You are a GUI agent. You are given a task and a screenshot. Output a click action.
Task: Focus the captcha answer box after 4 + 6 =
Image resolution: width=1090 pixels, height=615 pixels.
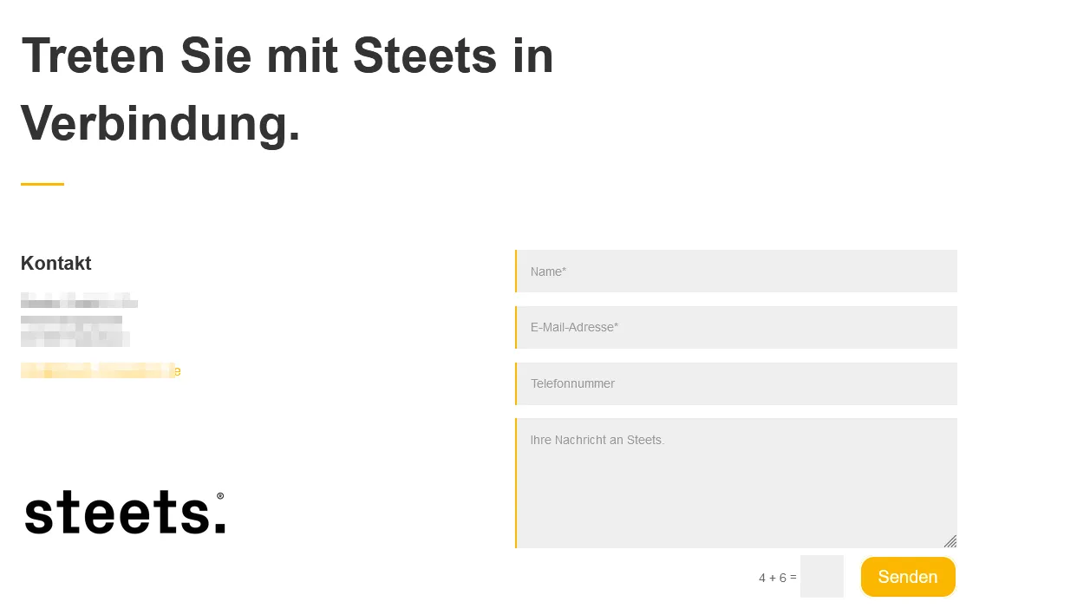[x=821, y=577]
